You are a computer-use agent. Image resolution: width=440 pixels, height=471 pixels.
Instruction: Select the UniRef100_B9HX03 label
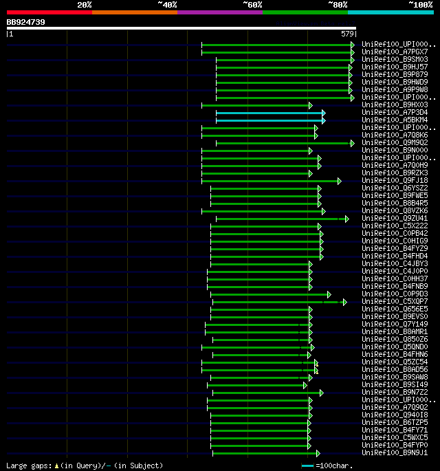[x=395, y=105]
